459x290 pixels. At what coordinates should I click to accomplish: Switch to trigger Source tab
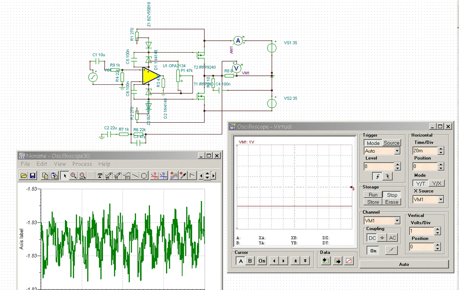[391, 143]
